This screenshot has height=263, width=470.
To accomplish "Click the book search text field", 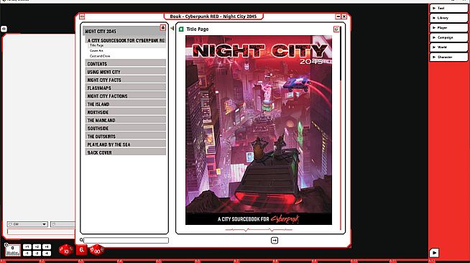I will [x=126, y=240].
